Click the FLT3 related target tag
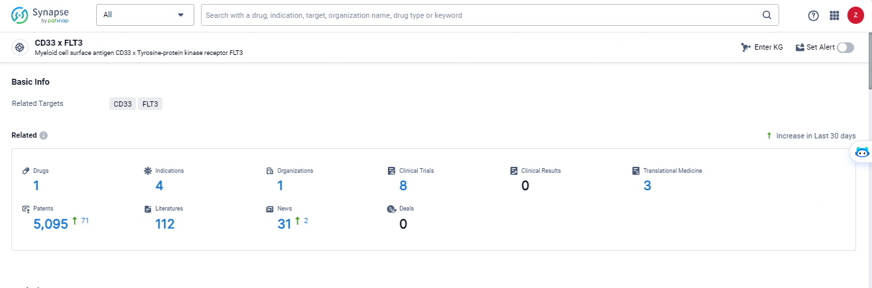The width and height of the screenshot is (872, 288). [150, 104]
